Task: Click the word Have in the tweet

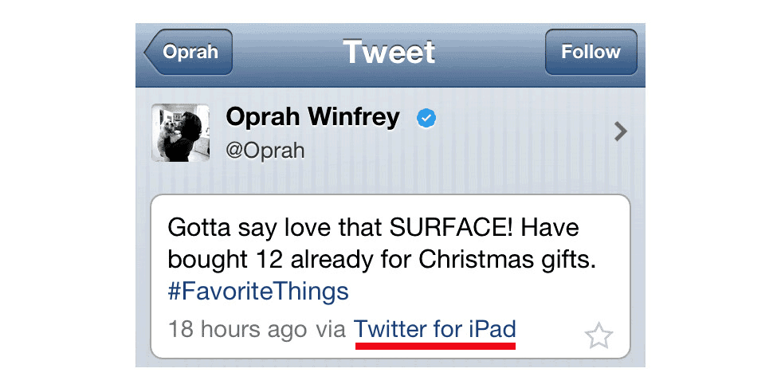Action: click(550, 228)
